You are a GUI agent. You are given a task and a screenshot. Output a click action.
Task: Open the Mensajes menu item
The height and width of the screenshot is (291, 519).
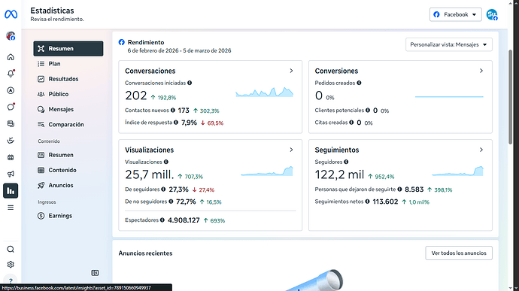pos(68,110)
